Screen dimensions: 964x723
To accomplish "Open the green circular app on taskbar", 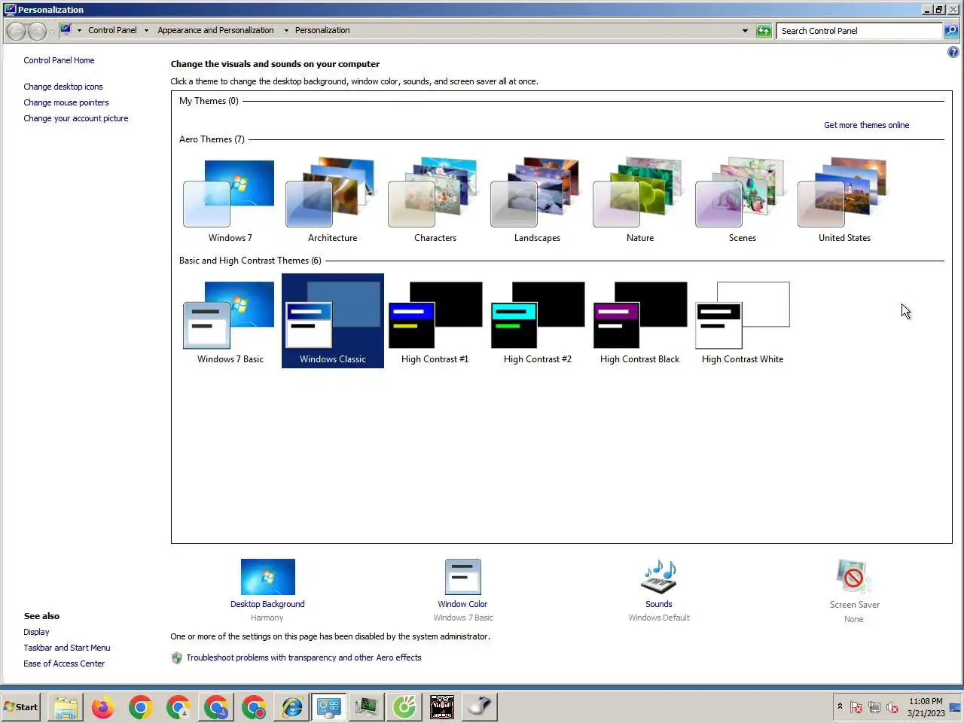I will [404, 707].
